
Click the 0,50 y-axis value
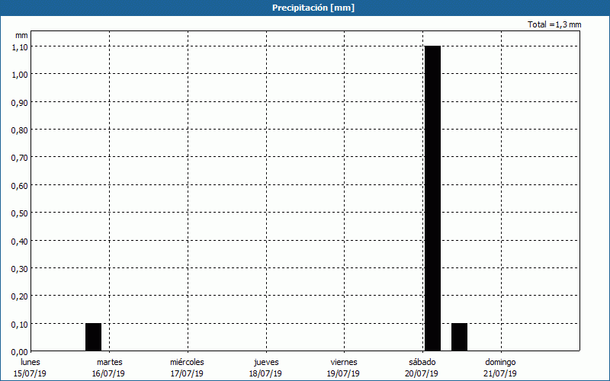pyautogui.click(x=20, y=213)
